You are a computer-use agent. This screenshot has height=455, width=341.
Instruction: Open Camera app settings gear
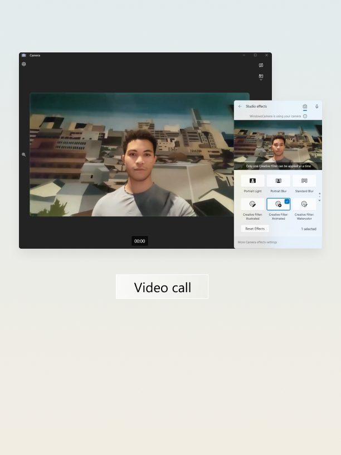pyautogui.click(x=24, y=64)
